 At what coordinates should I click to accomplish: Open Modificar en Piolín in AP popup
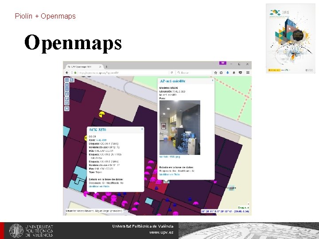pos(170,174)
